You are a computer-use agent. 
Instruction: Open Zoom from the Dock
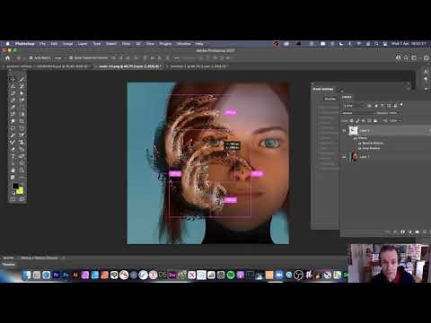(x=279, y=275)
